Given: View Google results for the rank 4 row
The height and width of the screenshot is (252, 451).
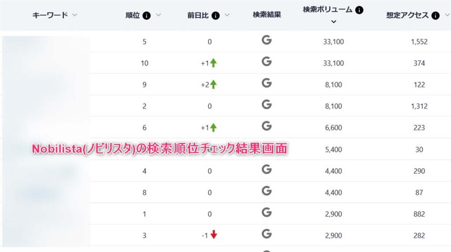Looking at the screenshot, I should click(x=266, y=170).
